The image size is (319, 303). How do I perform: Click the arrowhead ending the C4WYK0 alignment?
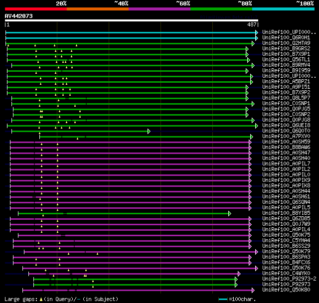(x=239, y=274)
